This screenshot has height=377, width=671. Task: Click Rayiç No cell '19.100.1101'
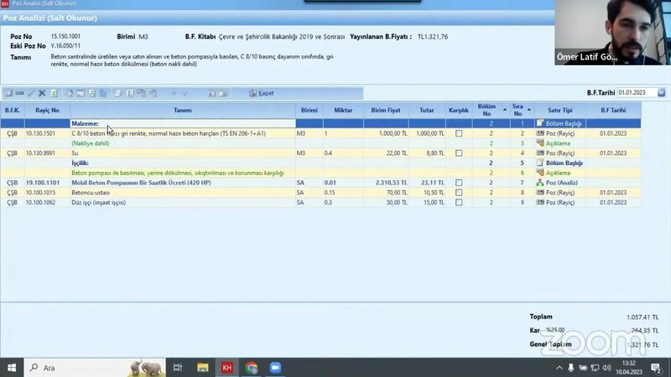47,183
